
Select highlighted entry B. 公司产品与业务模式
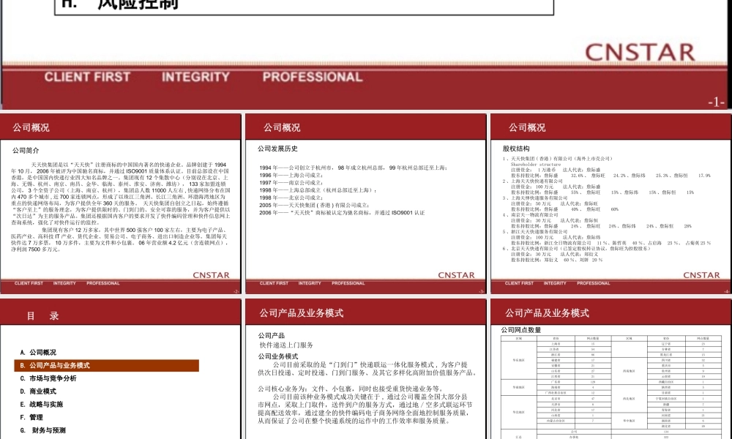point(106,365)
